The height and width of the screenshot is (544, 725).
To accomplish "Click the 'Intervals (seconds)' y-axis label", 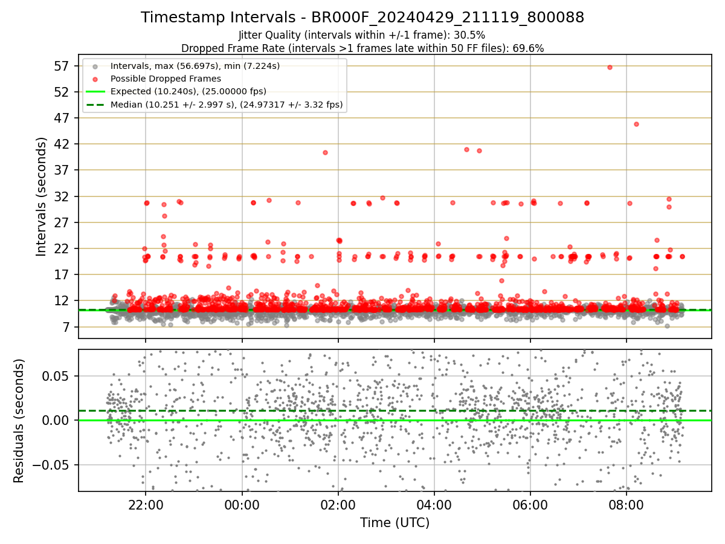I will click(x=41, y=196).
